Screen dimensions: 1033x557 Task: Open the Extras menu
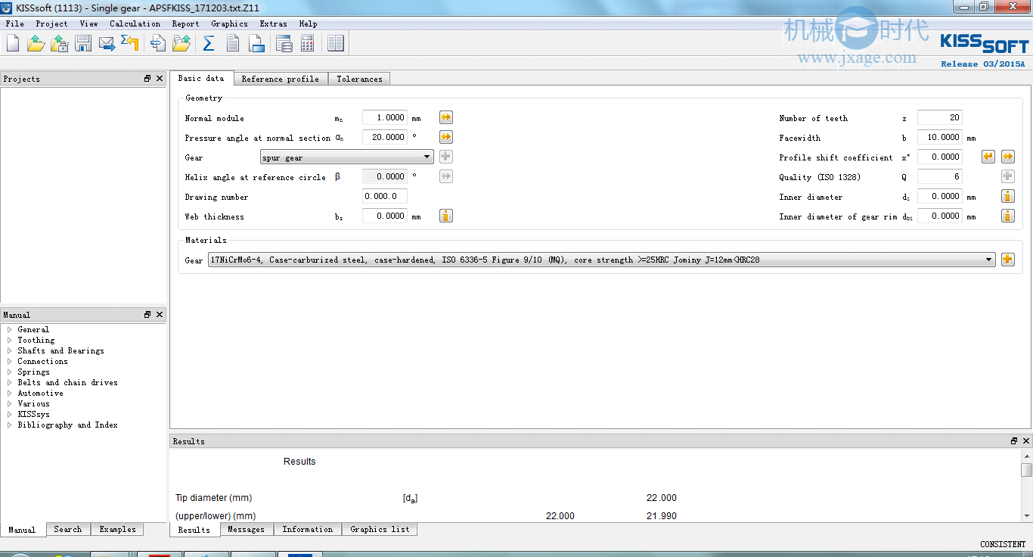[x=274, y=23]
